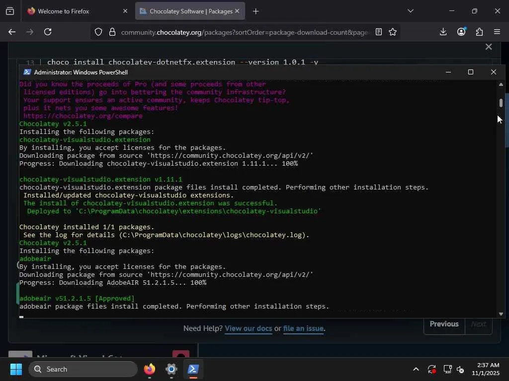Click PowerShell vertical scrollbar thumb
Screen dimensions: 509x381
501,103
